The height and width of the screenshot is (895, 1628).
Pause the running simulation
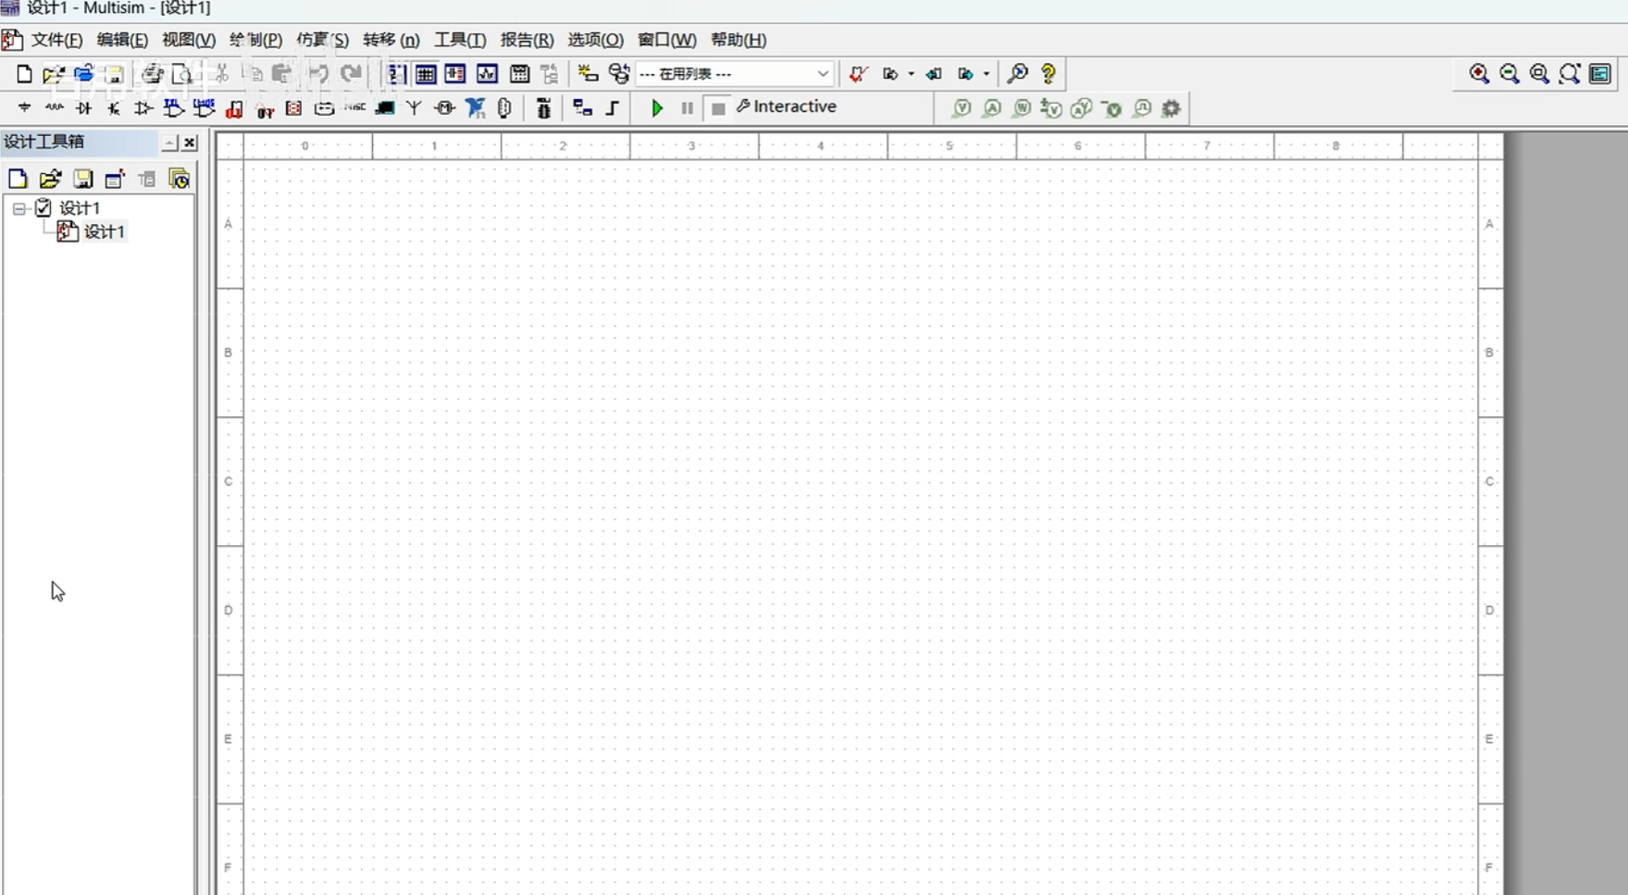click(x=687, y=108)
